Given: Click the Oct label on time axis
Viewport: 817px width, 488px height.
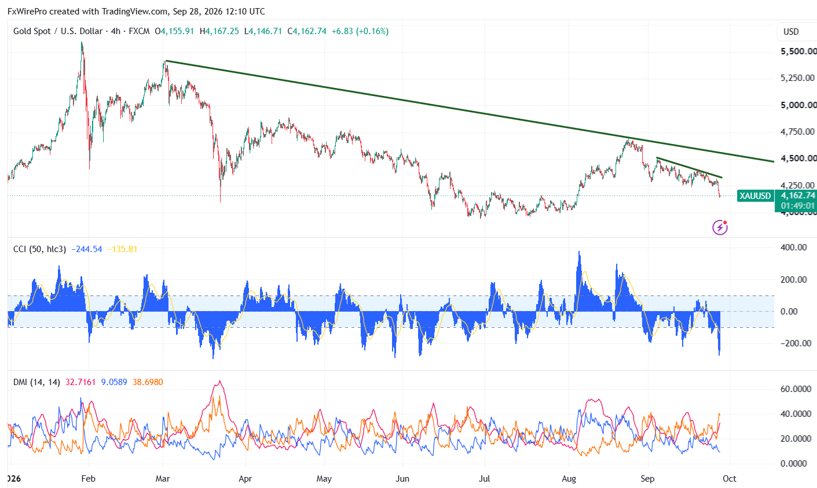Looking at the screenshot, I should [x=730, y=479].
